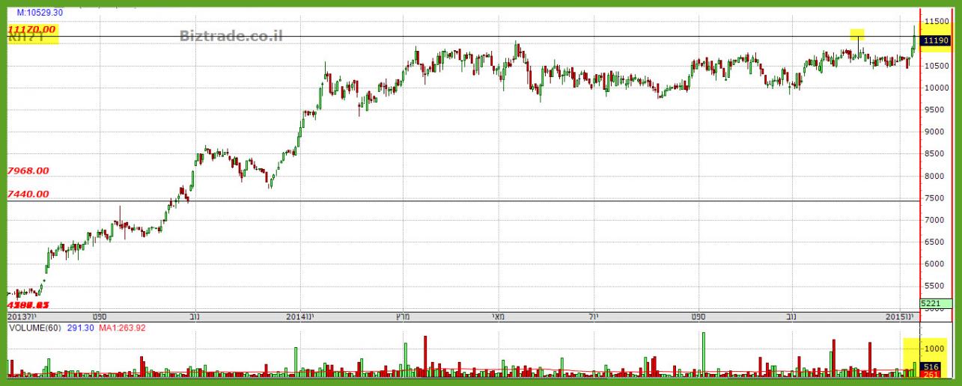Select the 7968.00 price level label
The image size is (962, 386).
tap(28, 171)
